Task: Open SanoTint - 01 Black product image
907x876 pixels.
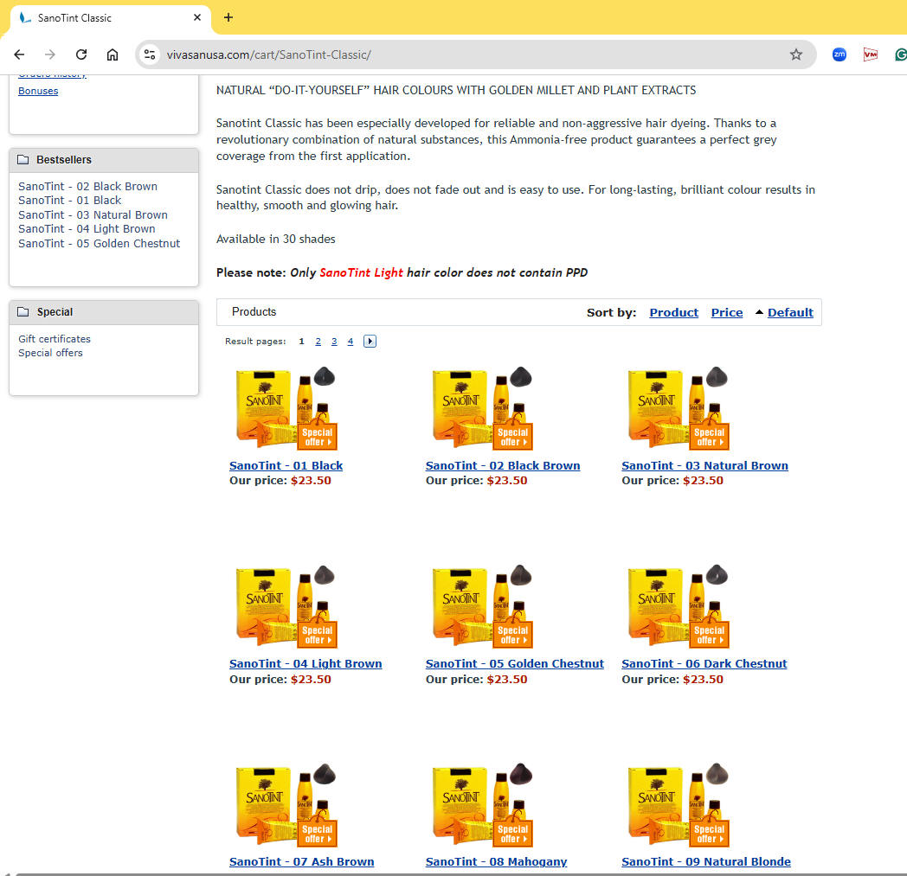Action: tap(286, 408)
